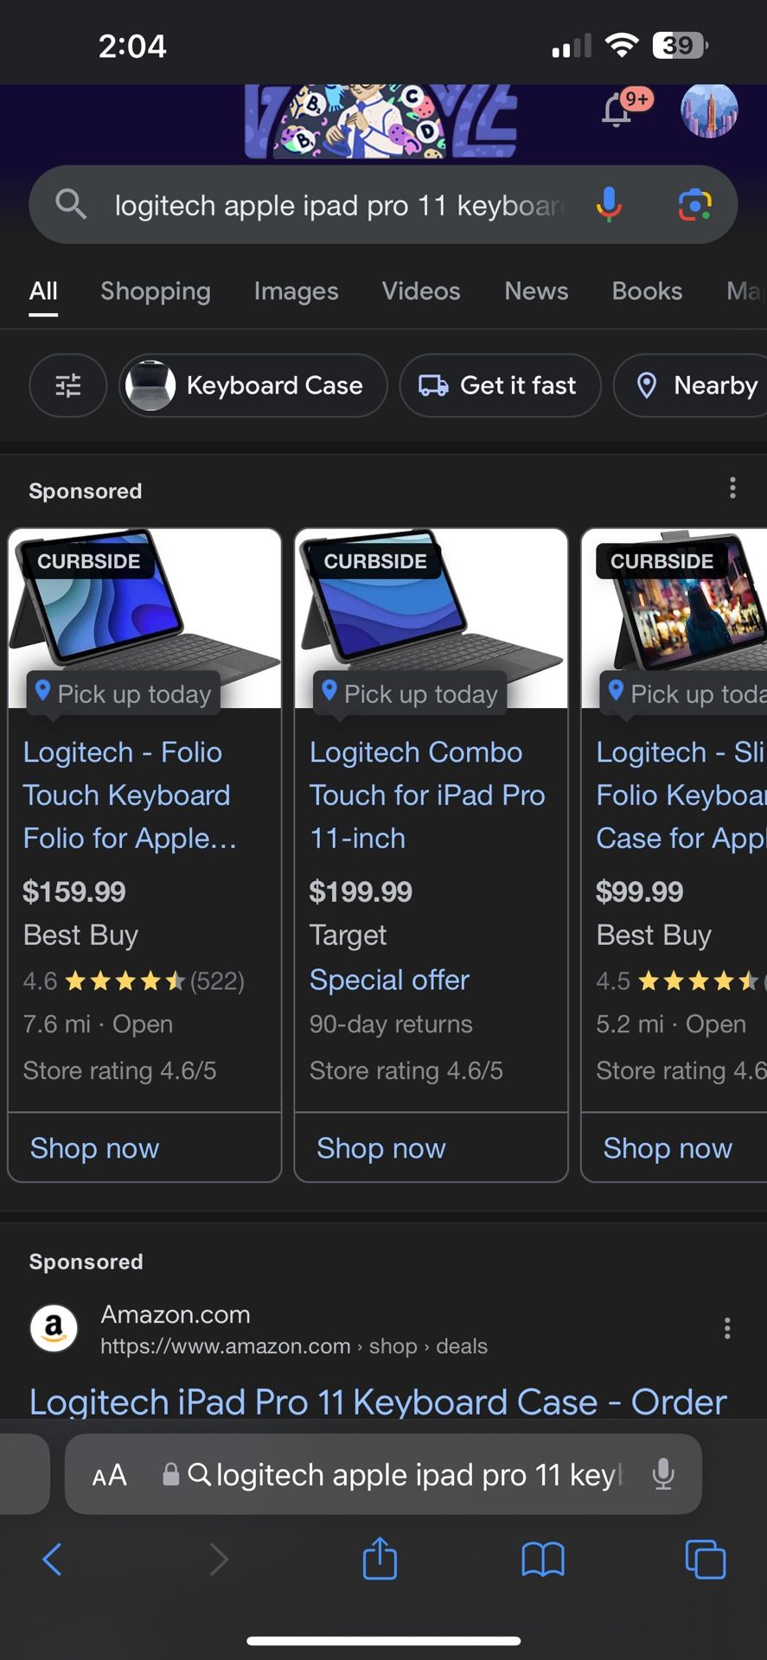Tap the search magnifier icon
The image size is (767, 1660).
[x=71, y=205]
